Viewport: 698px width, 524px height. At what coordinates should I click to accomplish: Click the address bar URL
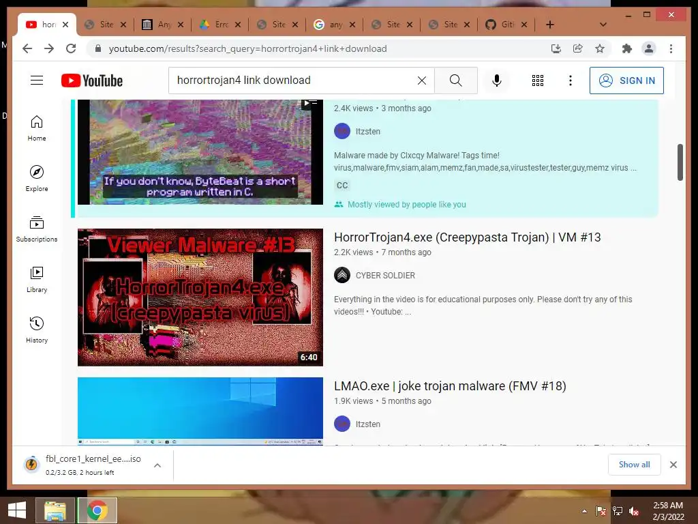(x=247, y=48)
